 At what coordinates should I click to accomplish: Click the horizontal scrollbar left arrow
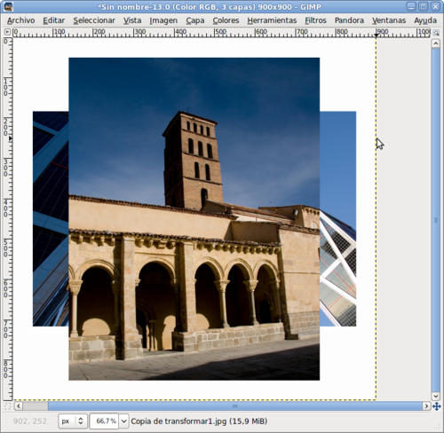19,406
